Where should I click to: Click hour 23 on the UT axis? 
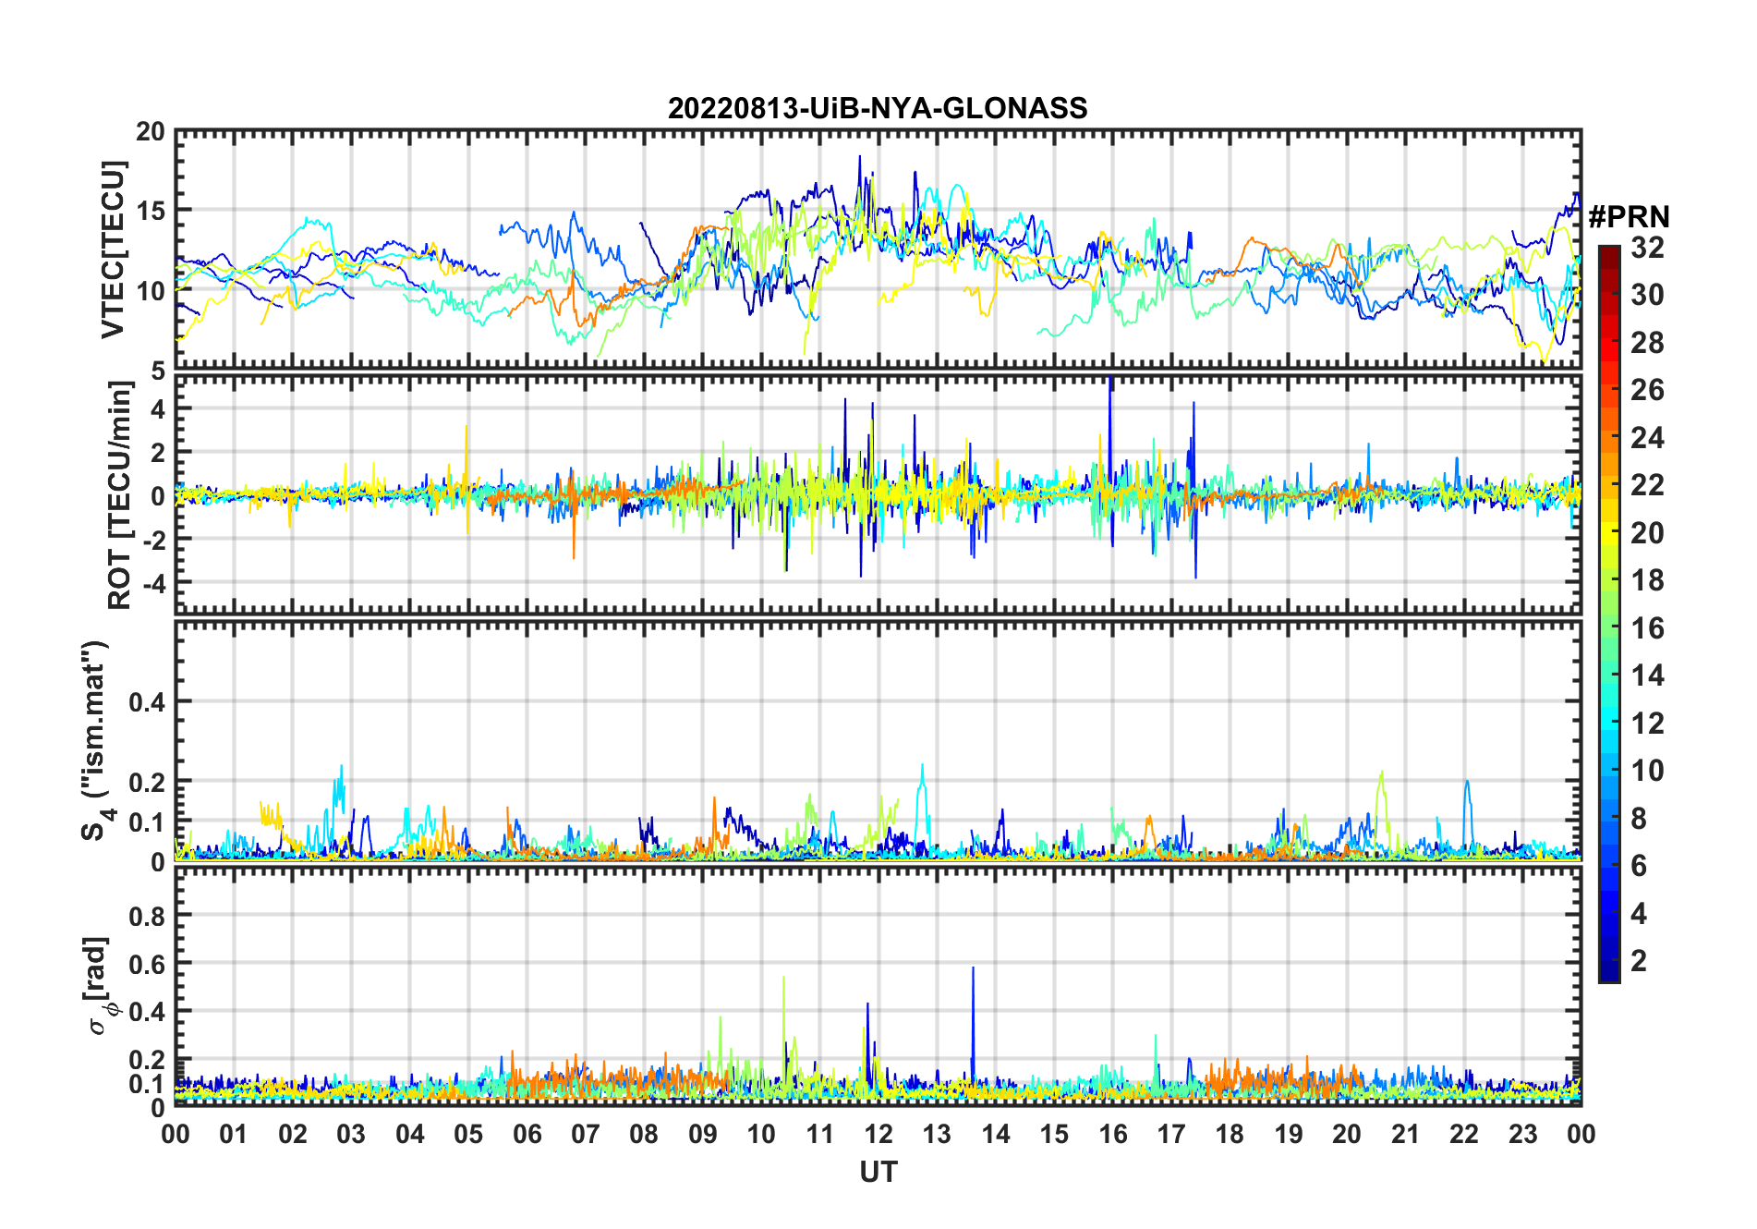click(x=1522, y=1134)
